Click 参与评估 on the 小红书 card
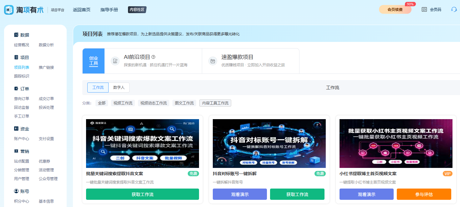The width and height of the screenshot is (460, 207). pos(424,194)
